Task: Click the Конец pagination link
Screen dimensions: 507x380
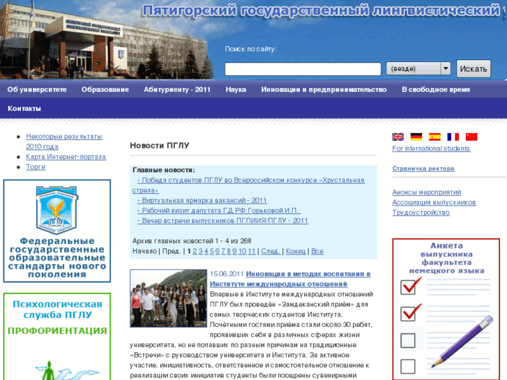Action: (296, 251)
